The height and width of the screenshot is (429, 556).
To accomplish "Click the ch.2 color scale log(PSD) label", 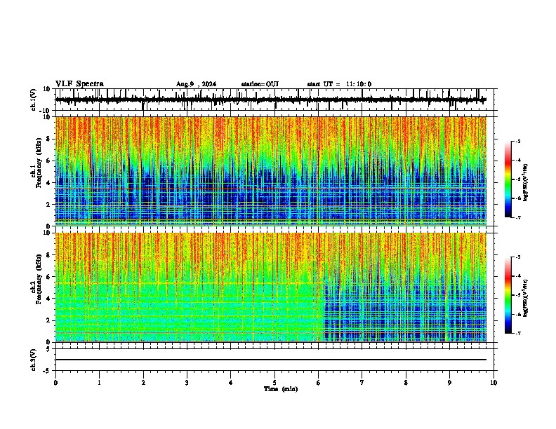I will (x=525, y=299).
